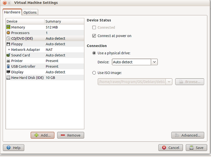Click the Floppy disk icon
Image resolution: width=211 pixels, height=157 pixels.
(x=8, y=44)
